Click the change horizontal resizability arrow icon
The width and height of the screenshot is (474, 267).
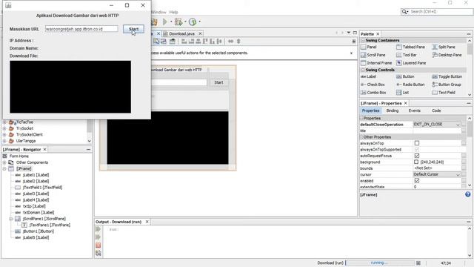click(230, 42)
